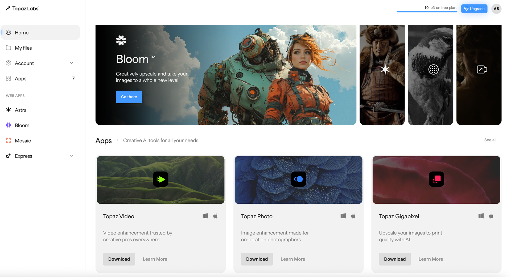
Task: Click the Express pencil icon in sidebar
Action: click(x=9, y=156)
